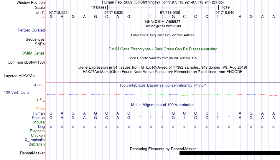Click RefSeq genes from NCBI title
This screenshot has width=280, height=160.
tap(163, 26)
